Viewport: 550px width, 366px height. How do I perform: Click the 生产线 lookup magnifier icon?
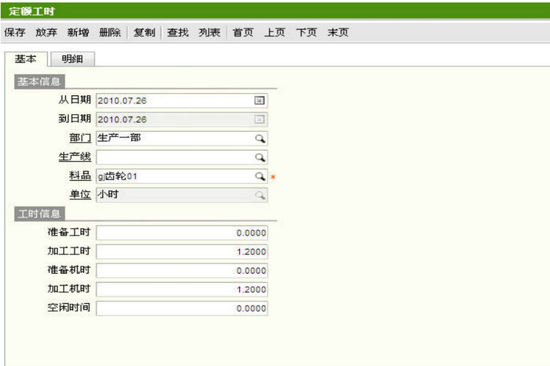(x=260, y=157)
